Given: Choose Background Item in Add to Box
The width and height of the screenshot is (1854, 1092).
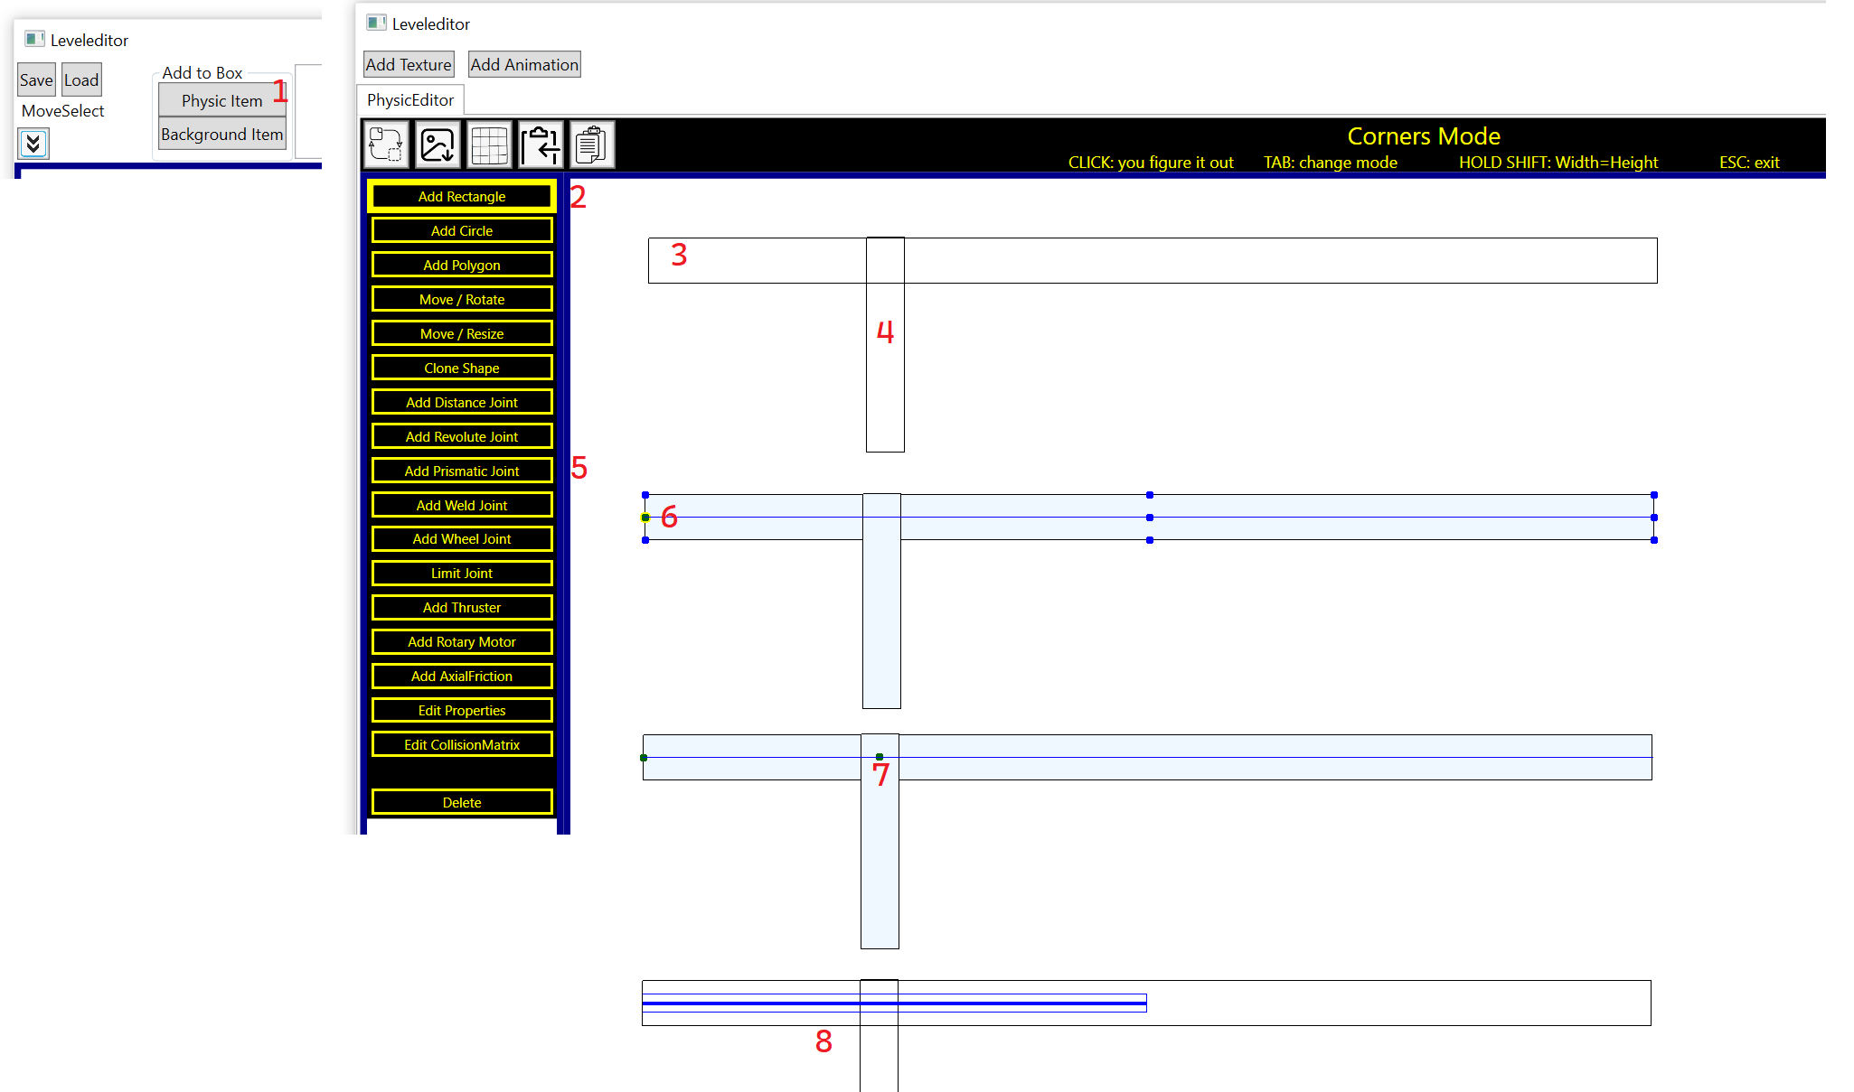Looking at the screenshot, I should point(221,135).
